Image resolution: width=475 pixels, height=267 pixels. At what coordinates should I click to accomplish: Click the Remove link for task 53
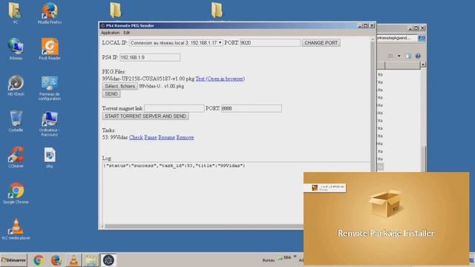[185, 137]
